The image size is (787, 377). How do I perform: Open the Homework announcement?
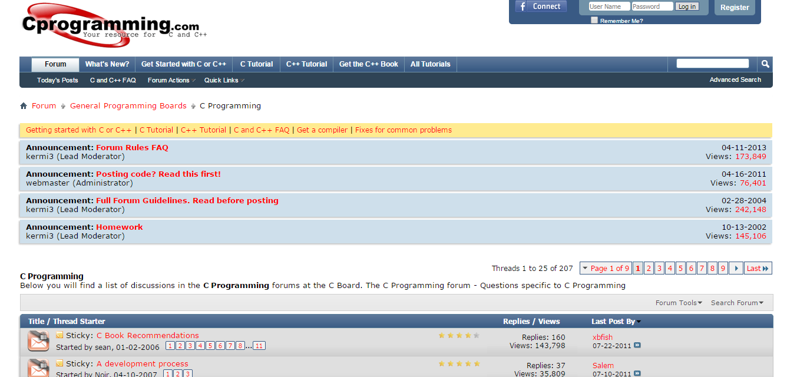pyautogui.click(x=120, y=227)
